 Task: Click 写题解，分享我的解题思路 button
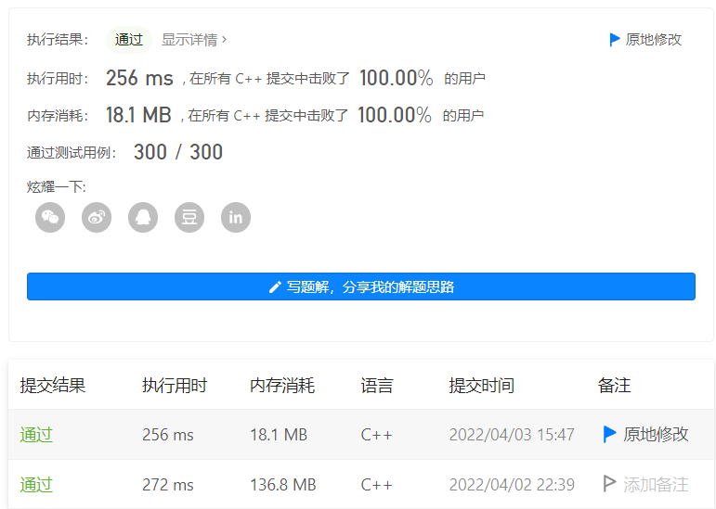[x=361, y=286]
